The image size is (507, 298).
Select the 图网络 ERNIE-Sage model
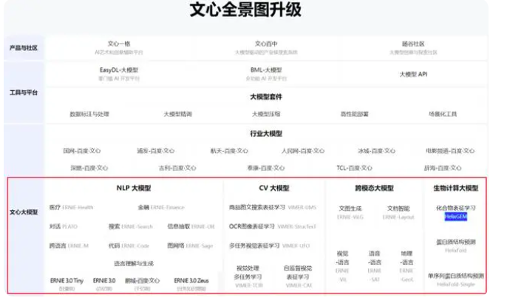tap(190, 246)
